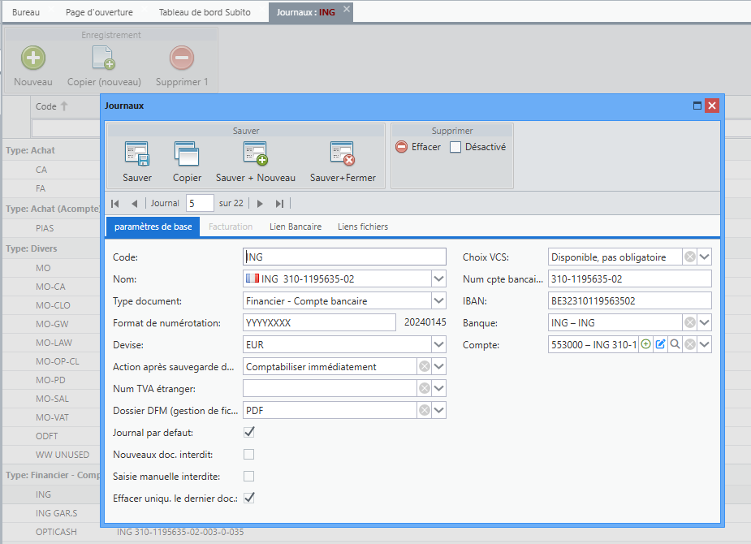Screen dimensions: 751x544
Task: Search accounts with Compte magnifier icon
Action: tap(675, 344)
